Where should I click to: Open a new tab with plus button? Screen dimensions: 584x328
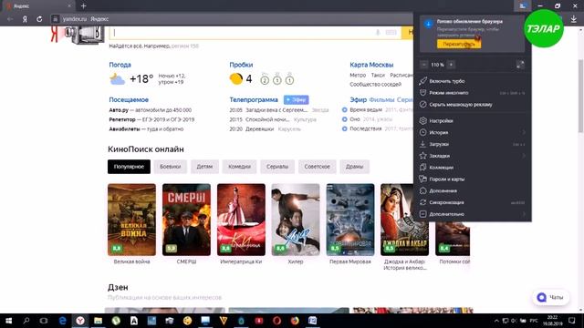click(x=83, y=6)
